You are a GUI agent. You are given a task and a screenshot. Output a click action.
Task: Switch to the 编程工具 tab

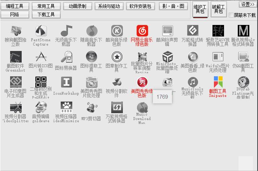[x=15, y=6]
